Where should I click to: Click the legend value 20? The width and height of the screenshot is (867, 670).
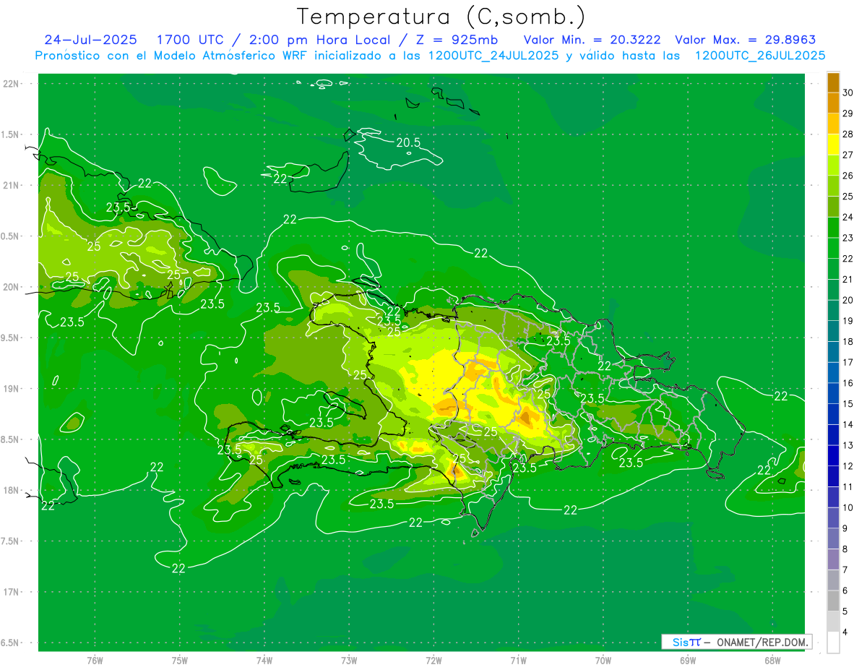coord(848,300)
